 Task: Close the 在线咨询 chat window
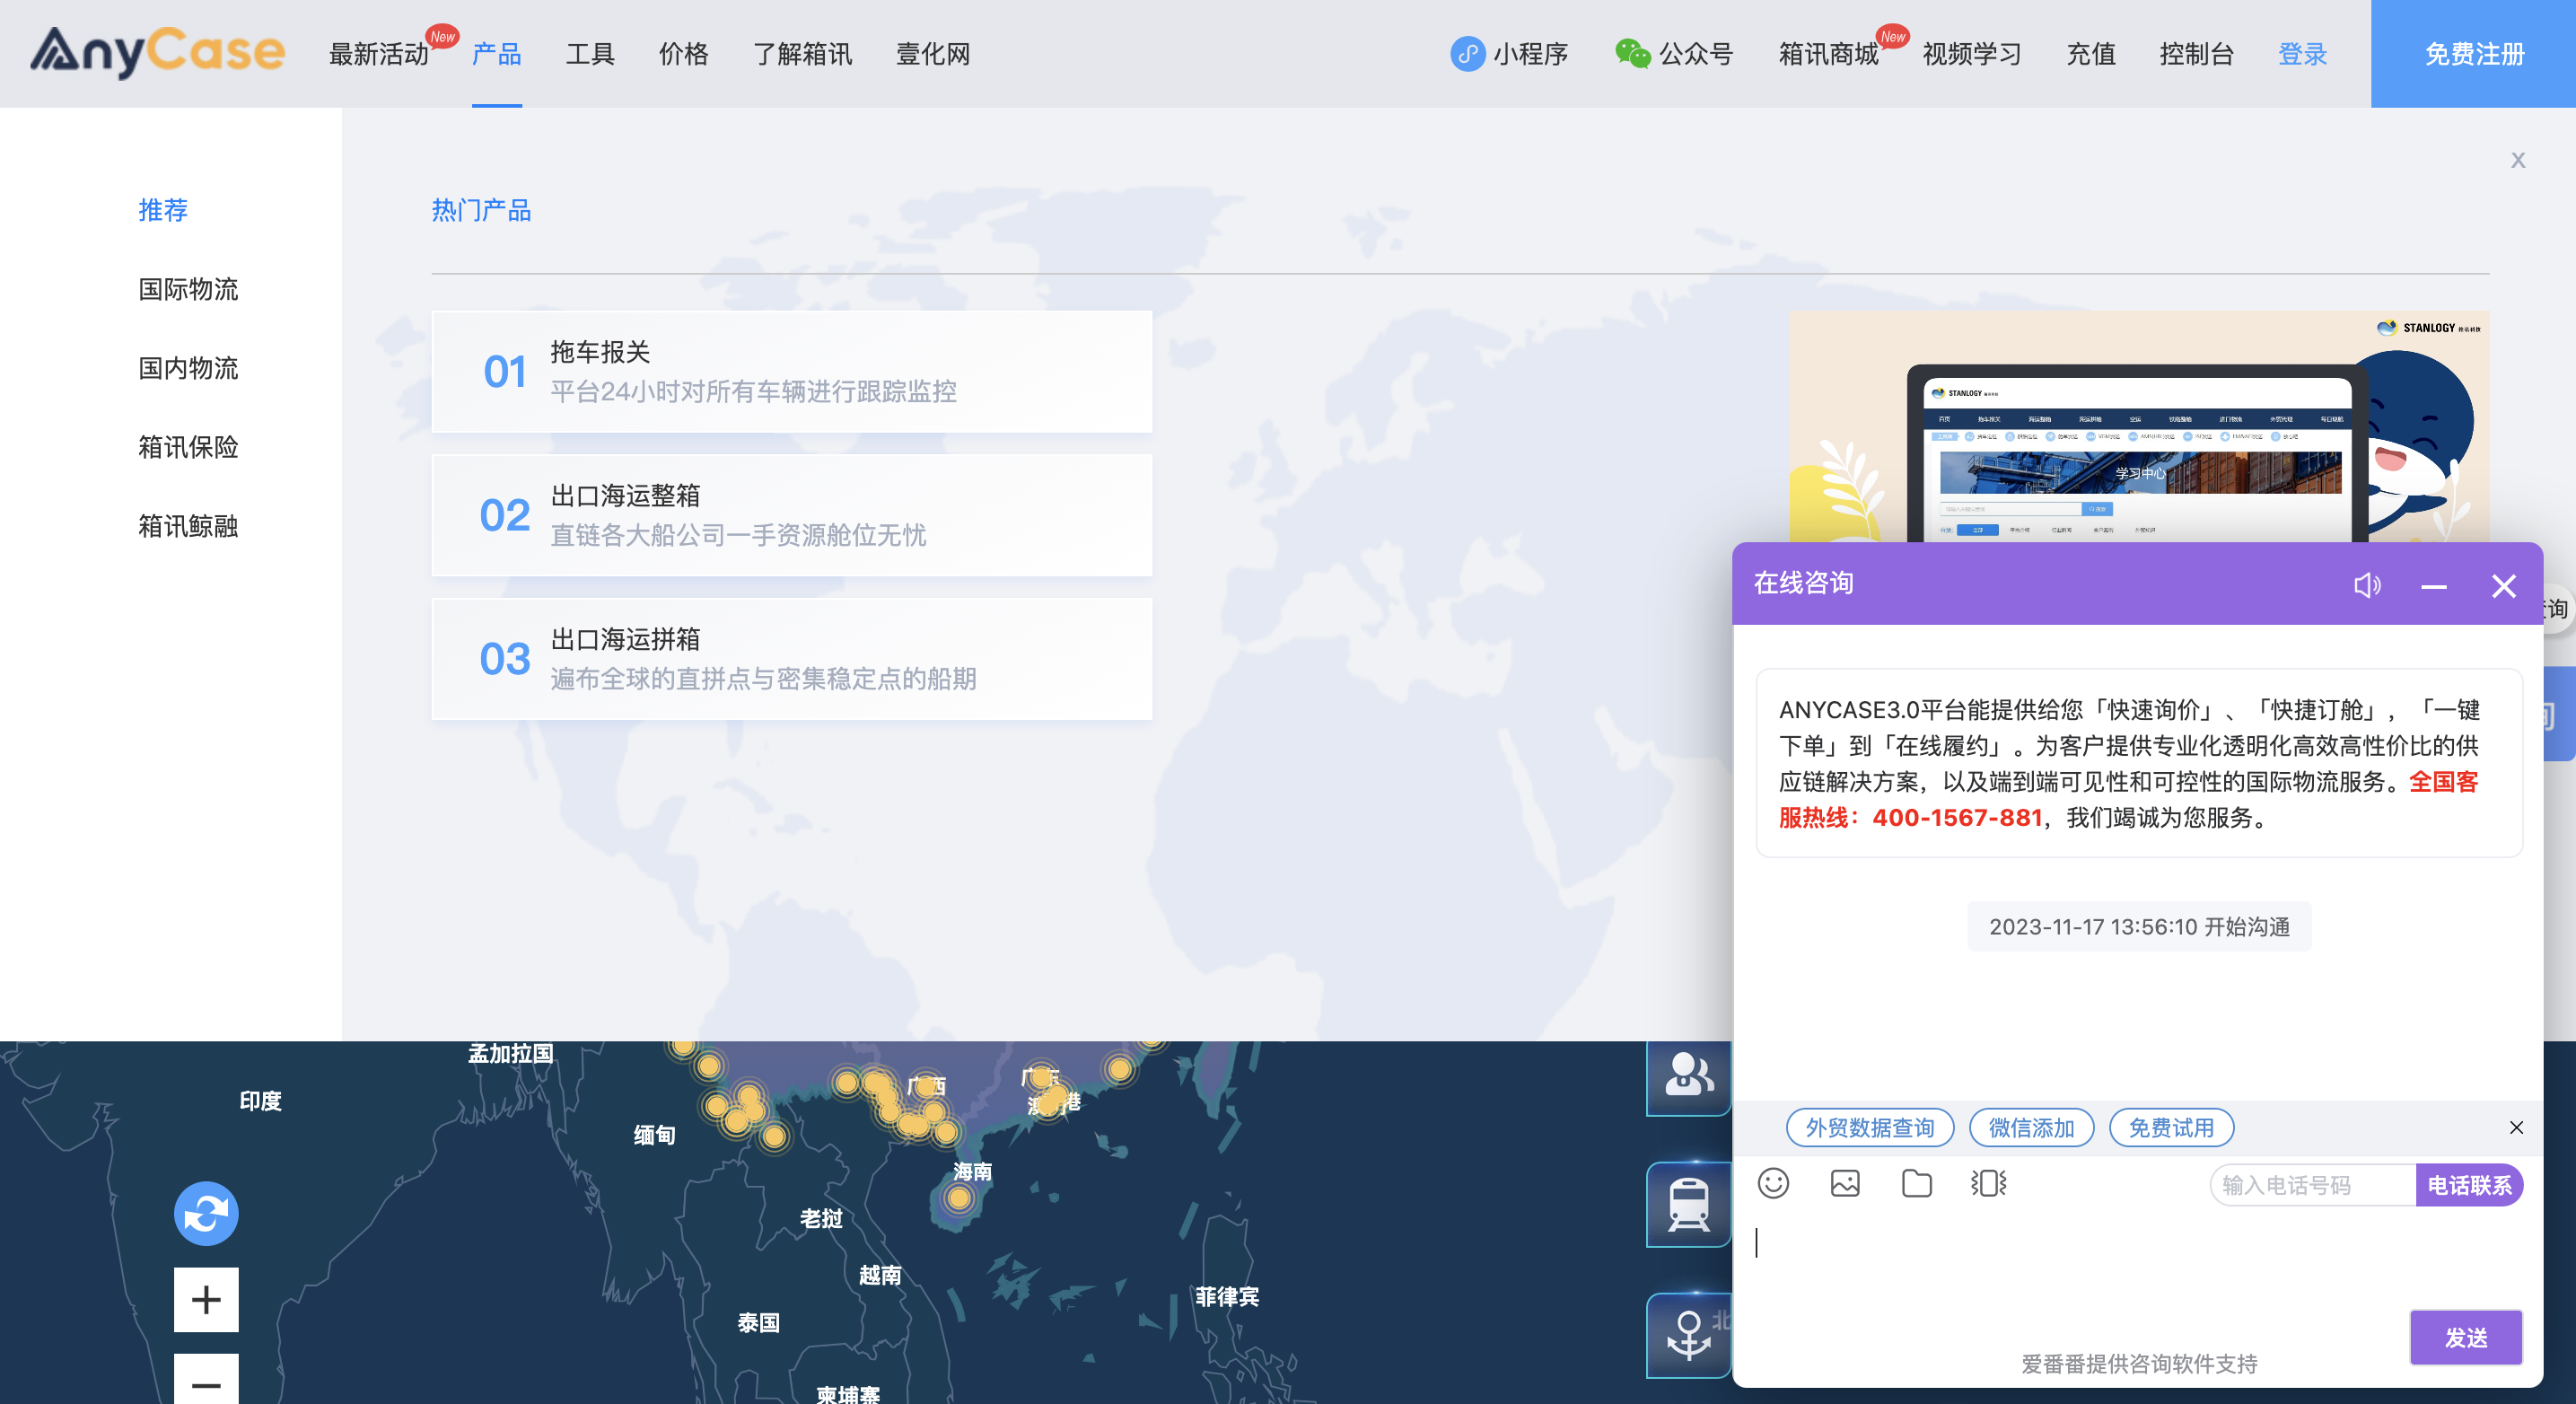2503,586
